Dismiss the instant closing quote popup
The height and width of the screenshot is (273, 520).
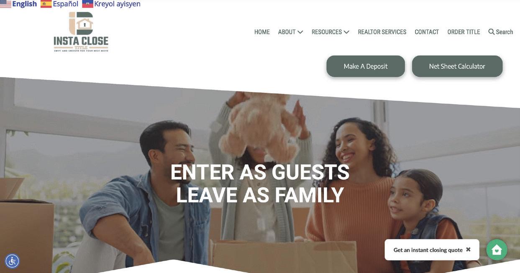[468, 250]
